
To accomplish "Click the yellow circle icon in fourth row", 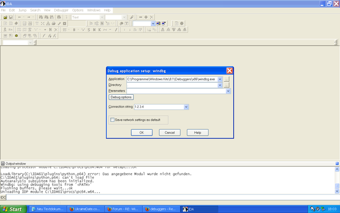I will [x=16, y=36].
